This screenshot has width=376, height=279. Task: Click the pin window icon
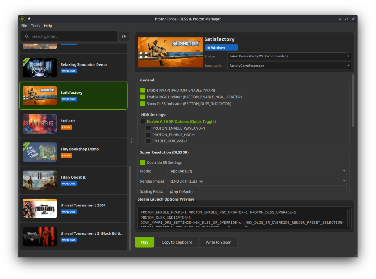29,19
